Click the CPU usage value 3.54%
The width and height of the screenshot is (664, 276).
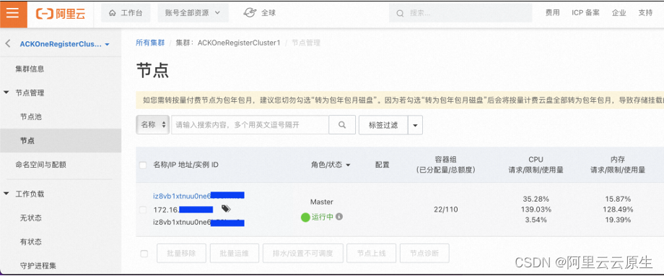click(536, 220)
